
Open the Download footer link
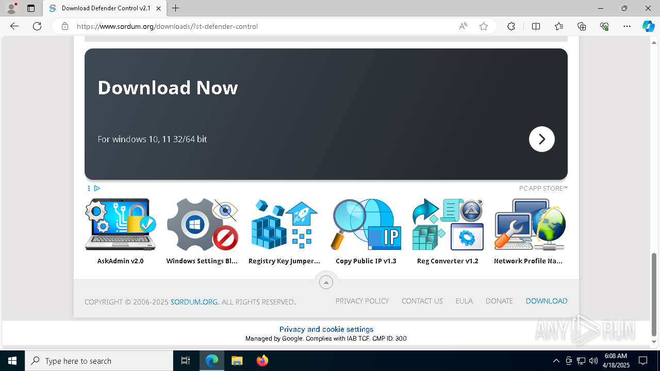click(547, 301)
